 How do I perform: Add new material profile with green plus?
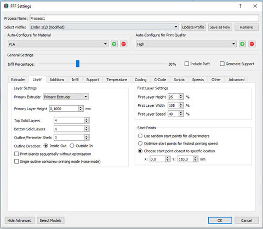click(114, 44)
